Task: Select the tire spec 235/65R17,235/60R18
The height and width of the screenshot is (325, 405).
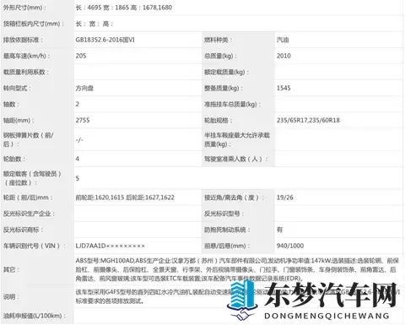Action: [308, 121]
